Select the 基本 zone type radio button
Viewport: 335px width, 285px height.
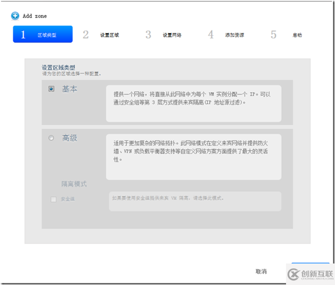click(51, 89)
